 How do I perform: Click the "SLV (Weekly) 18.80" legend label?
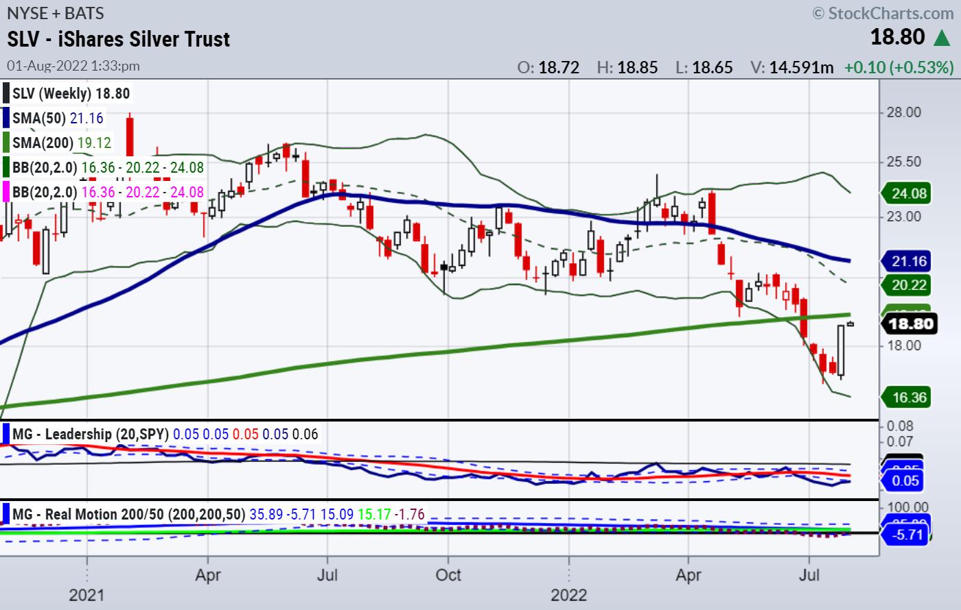point(71,93)
